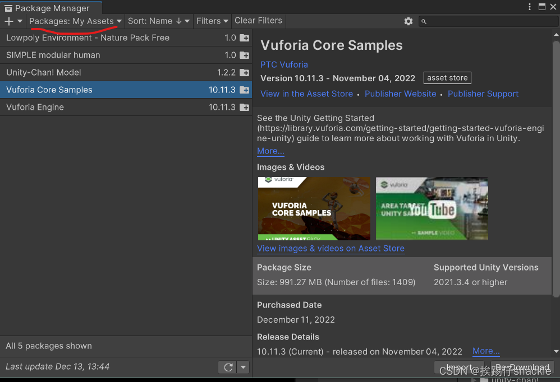Click the details pane vertical scrollbar
The width and height of the screenshot is (560, 382).
(x=556, y=169)
